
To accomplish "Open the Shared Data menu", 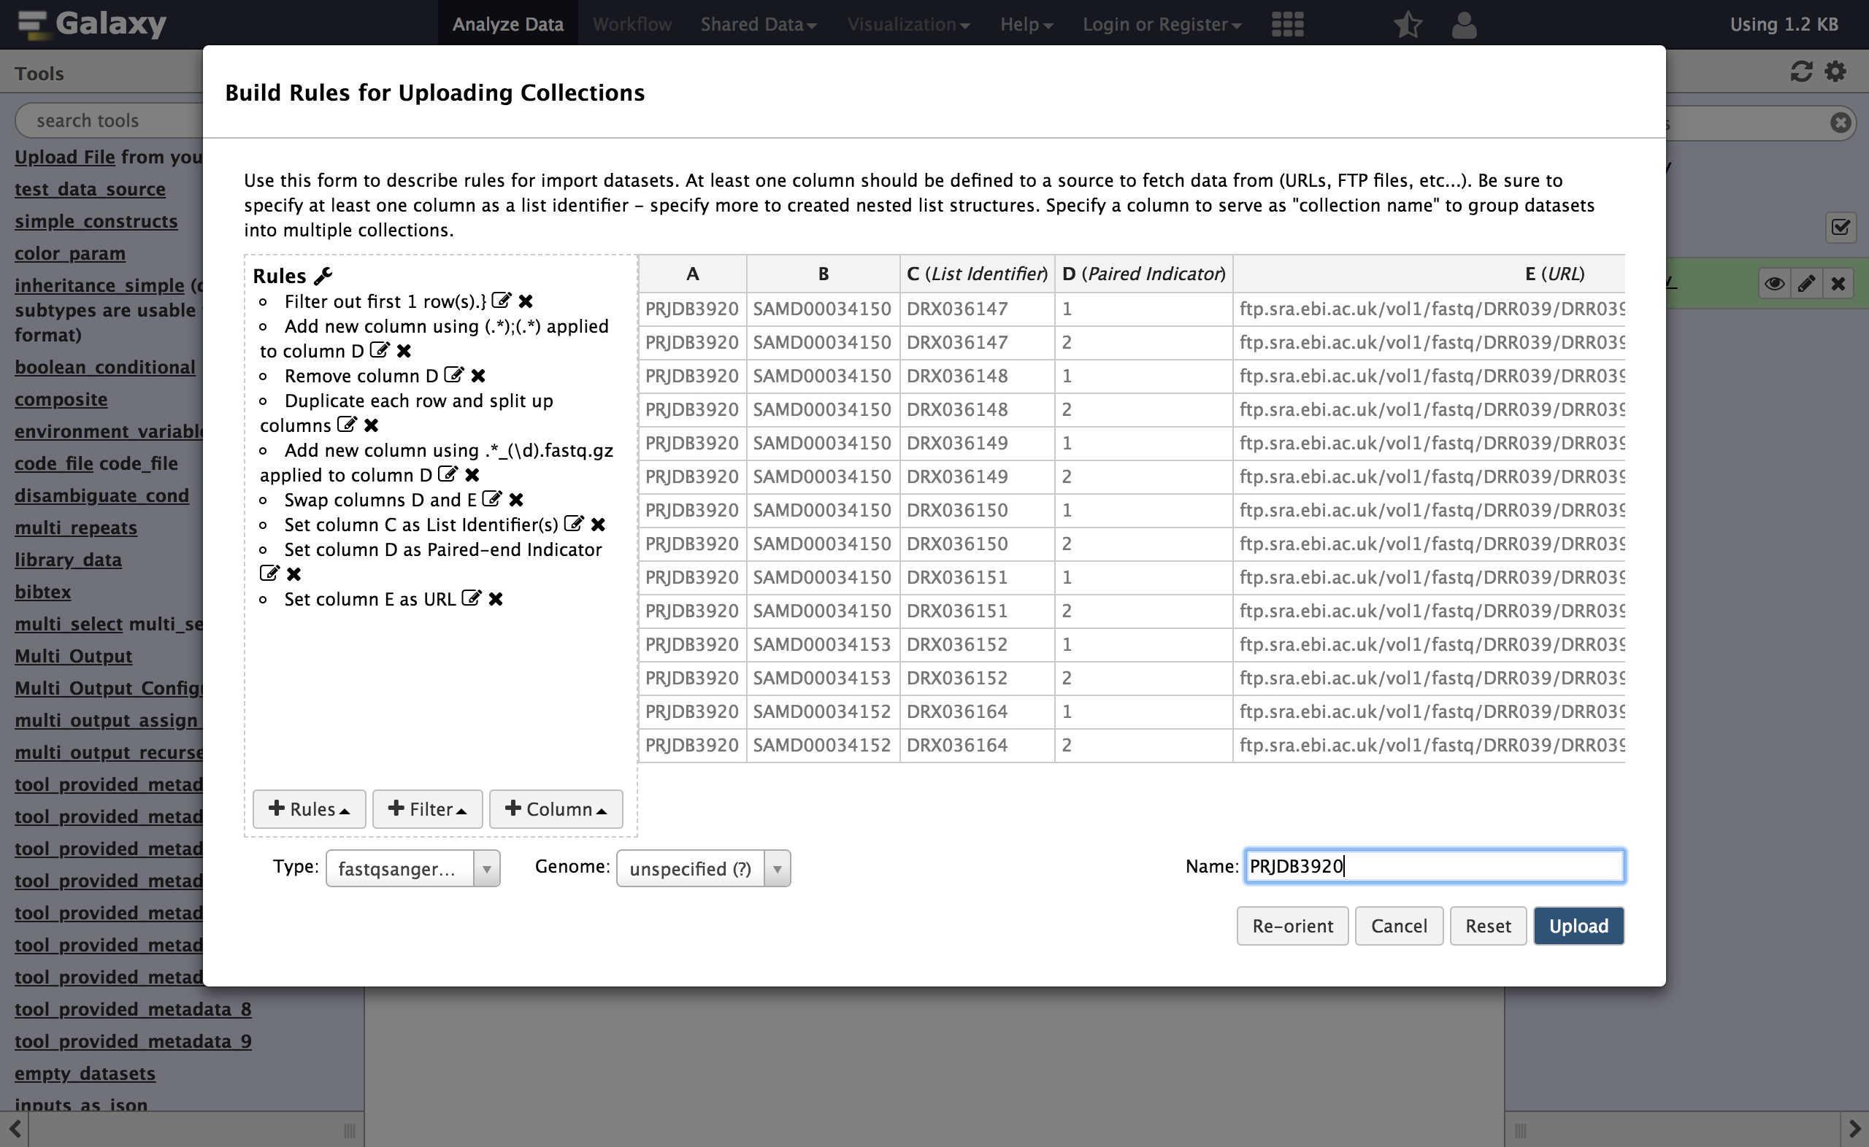I will (757, 24).
